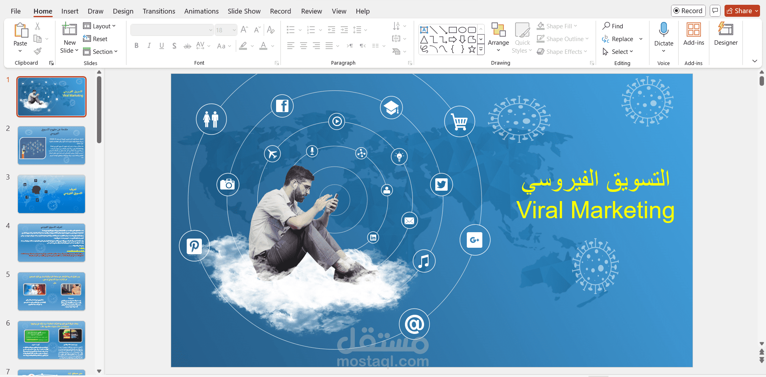
Task: Open the Layout dropdown
Action: tap(99, 26)
